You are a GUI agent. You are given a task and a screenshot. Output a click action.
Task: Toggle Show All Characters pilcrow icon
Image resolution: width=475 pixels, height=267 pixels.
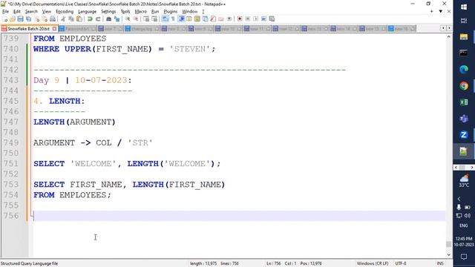(x=173, y=19)
